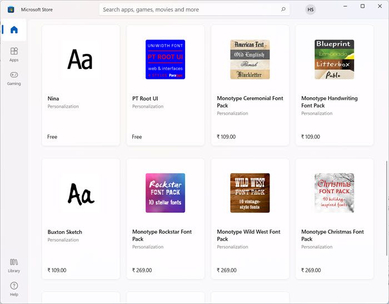
Task: Open the HS account profile button
Action: coord(310,9)
